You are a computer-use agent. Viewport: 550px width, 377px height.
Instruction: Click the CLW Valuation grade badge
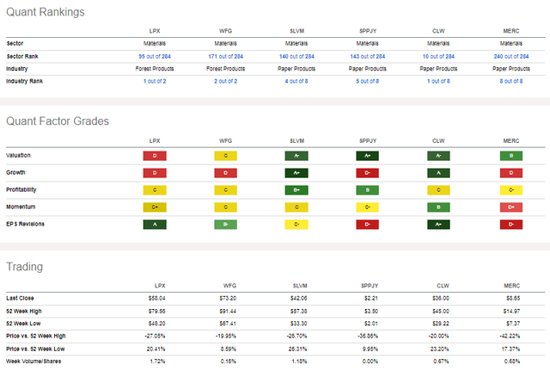coord(438,156)
